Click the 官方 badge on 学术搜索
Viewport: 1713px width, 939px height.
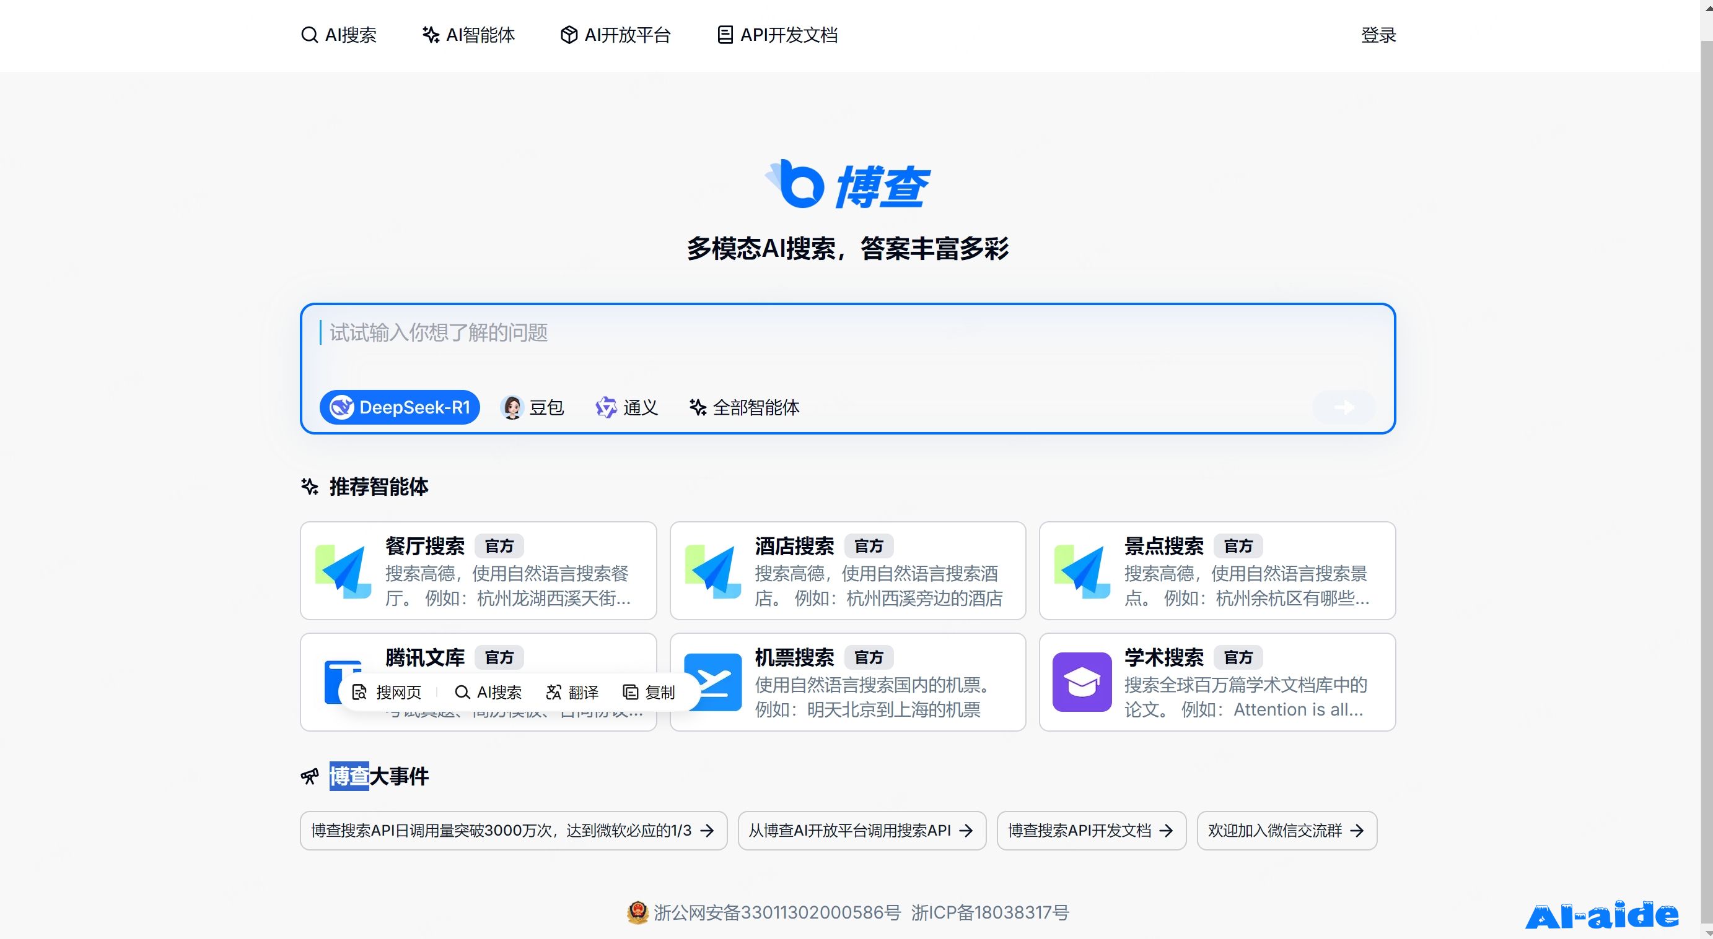[1238, 658]
